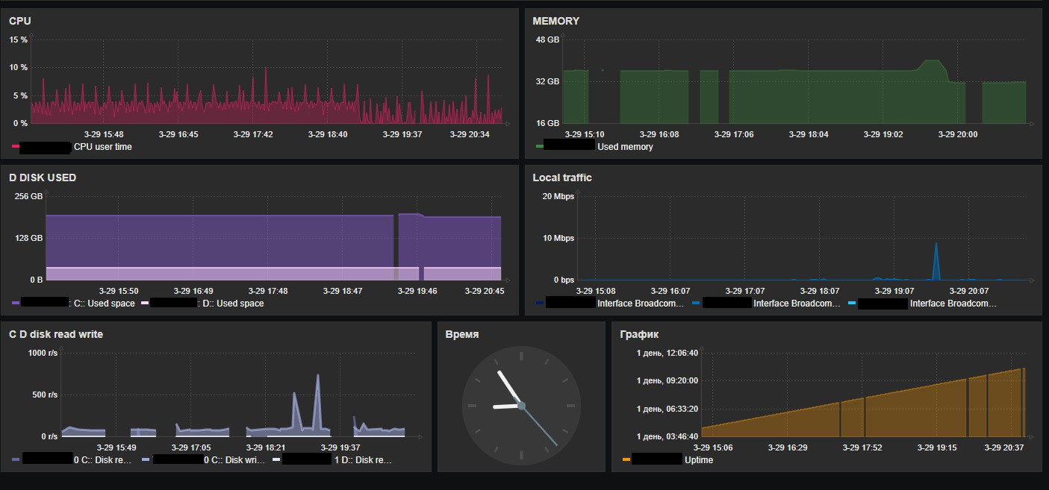Click the red CPU user time color swatch

click(x=13, y=147)
